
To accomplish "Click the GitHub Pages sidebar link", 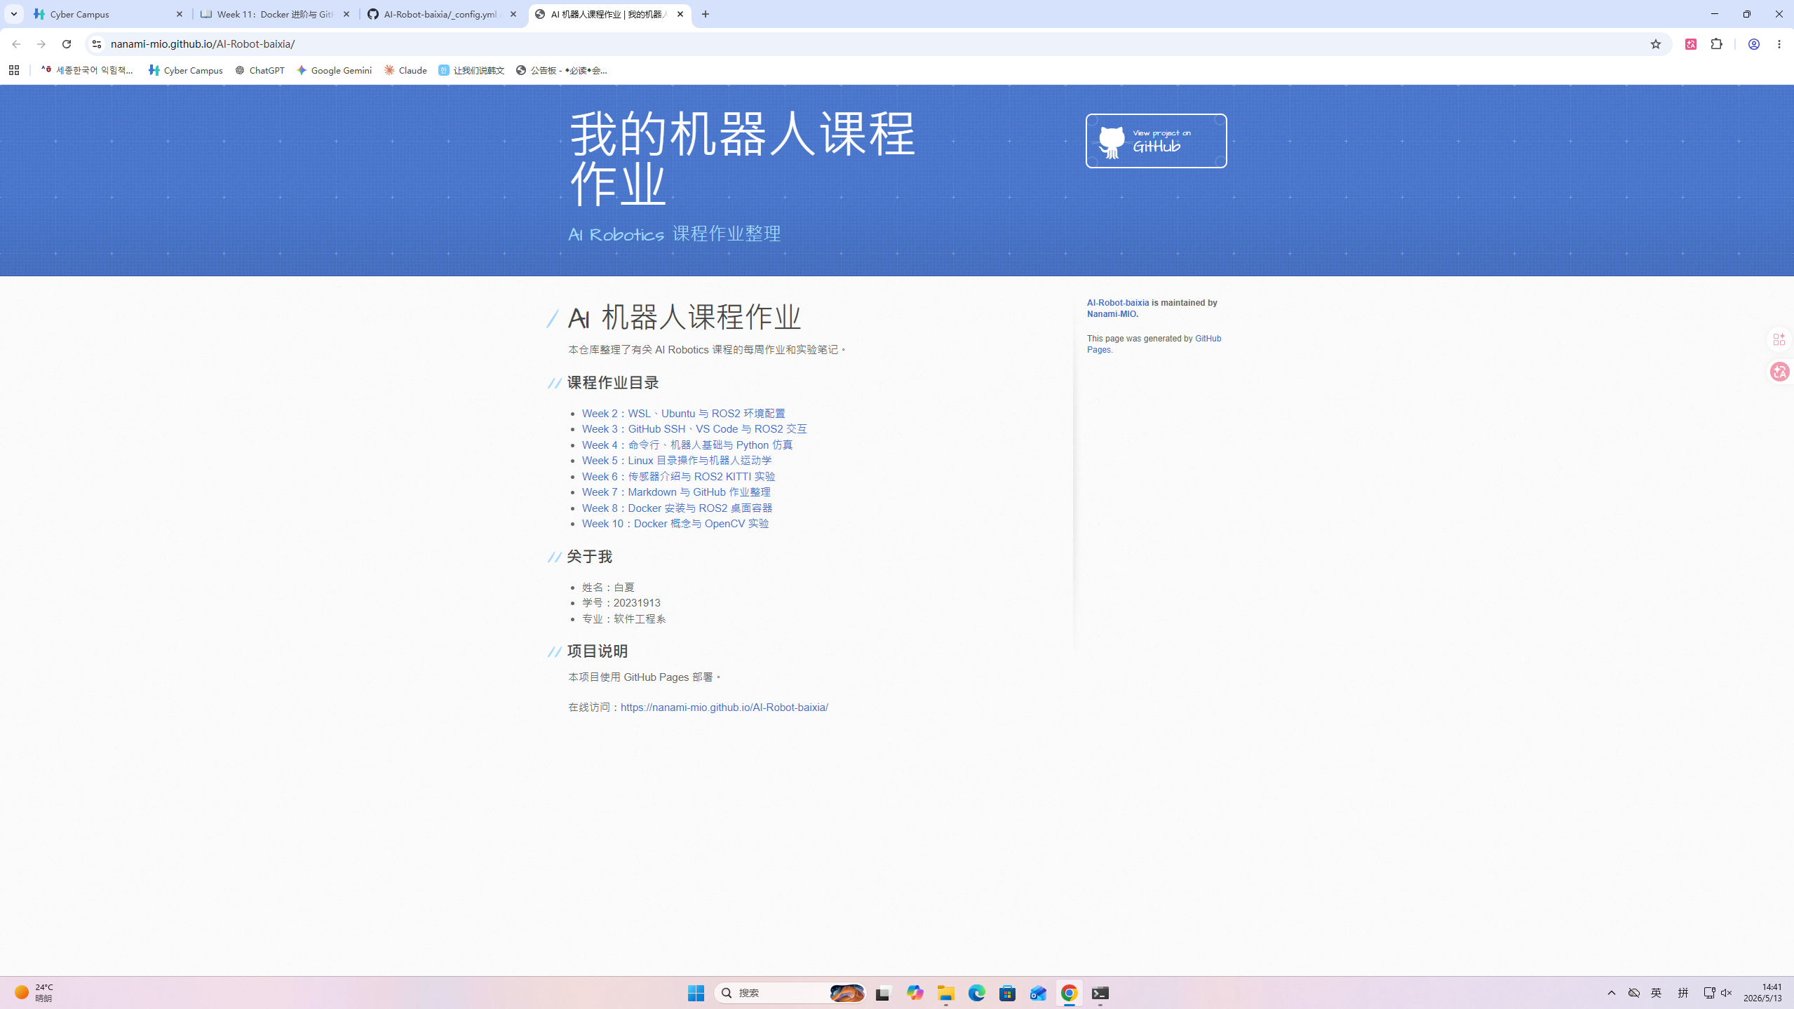I will click(x=1154, y=344).
